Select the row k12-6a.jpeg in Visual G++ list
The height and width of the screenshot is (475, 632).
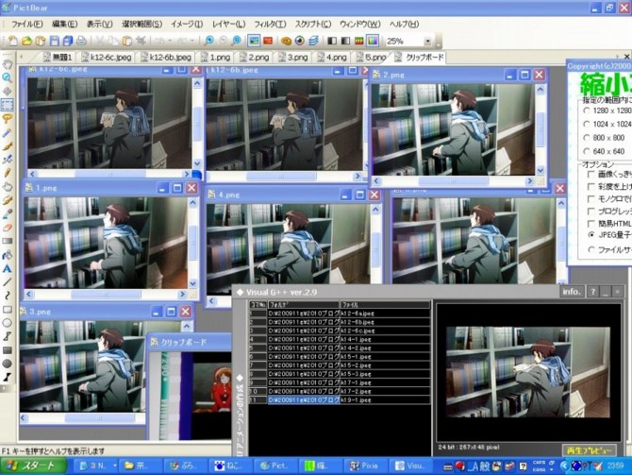(340, 314)
